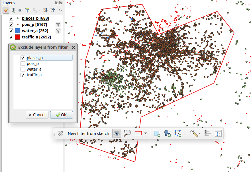Collapse all layers using toolbar icon
The image size is (251, 172).
pyautogui.click(x=52, y=10)
